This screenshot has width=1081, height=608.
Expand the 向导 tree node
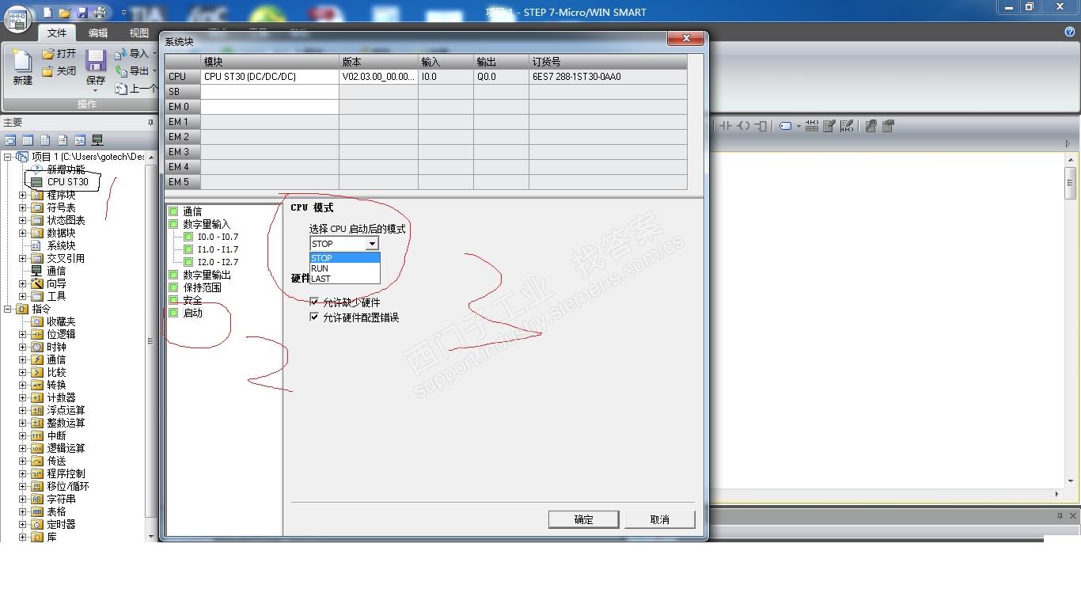tap(22, 283)
